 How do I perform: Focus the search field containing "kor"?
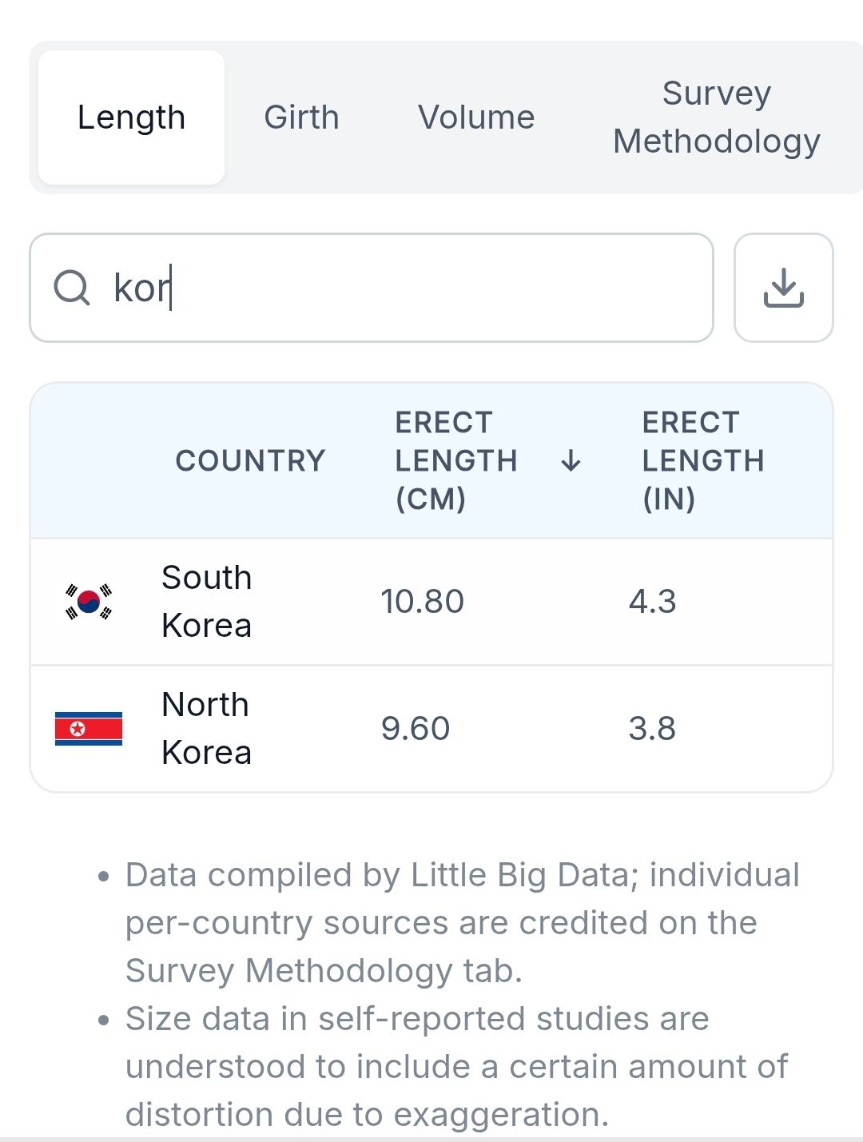point(400,288)
